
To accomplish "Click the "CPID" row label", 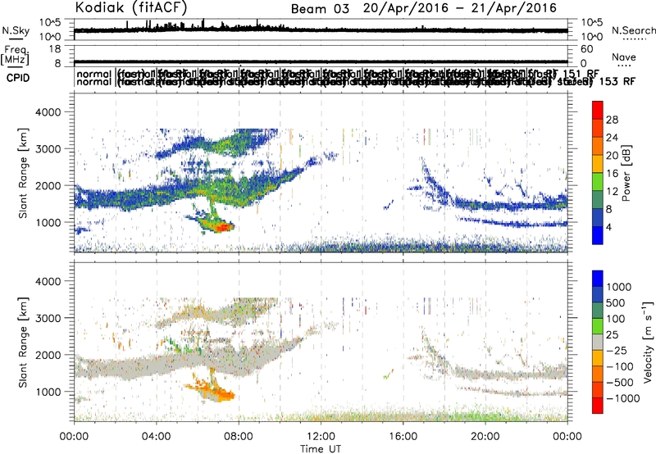I will click(17, 78).
